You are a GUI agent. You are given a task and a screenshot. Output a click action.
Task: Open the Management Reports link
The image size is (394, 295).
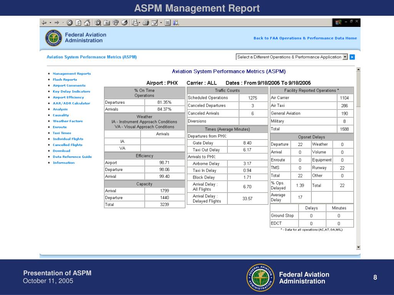click(72, 73)
